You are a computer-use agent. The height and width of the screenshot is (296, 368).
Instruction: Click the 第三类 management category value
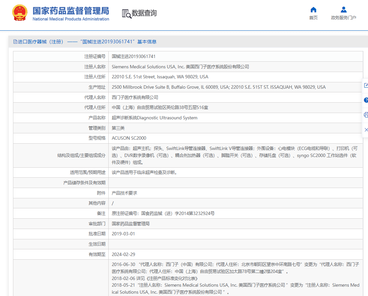tap(118, 128)
